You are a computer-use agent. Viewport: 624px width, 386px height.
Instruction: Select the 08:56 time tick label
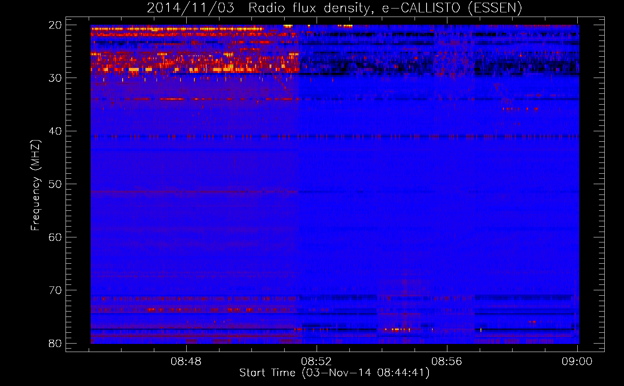pyautogui.click(x=447, y=362)
